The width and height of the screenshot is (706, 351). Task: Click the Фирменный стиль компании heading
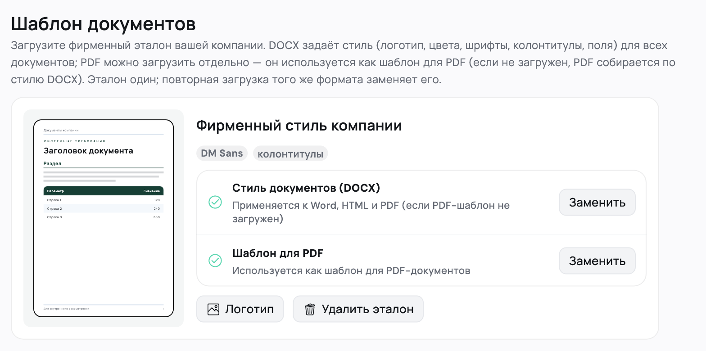(299, 126)
